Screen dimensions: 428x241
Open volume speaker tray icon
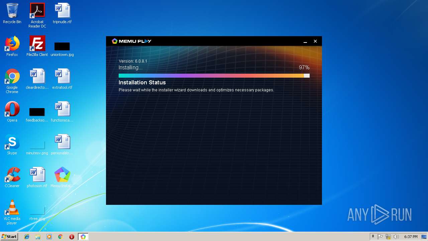point(396,237)
